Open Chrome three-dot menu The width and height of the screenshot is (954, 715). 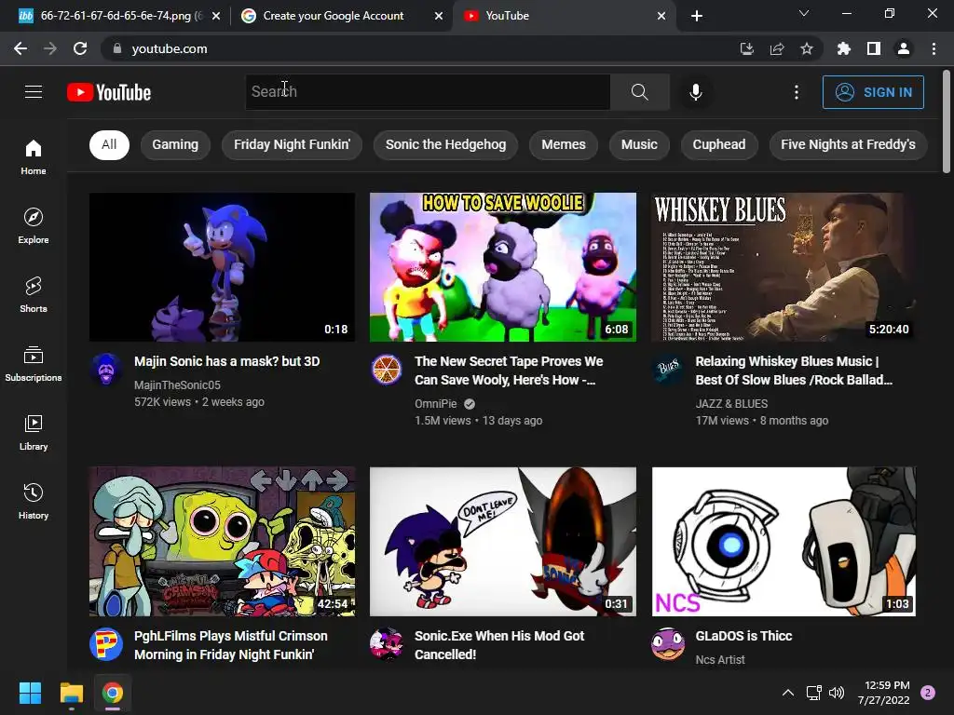(x=934, y=48)
